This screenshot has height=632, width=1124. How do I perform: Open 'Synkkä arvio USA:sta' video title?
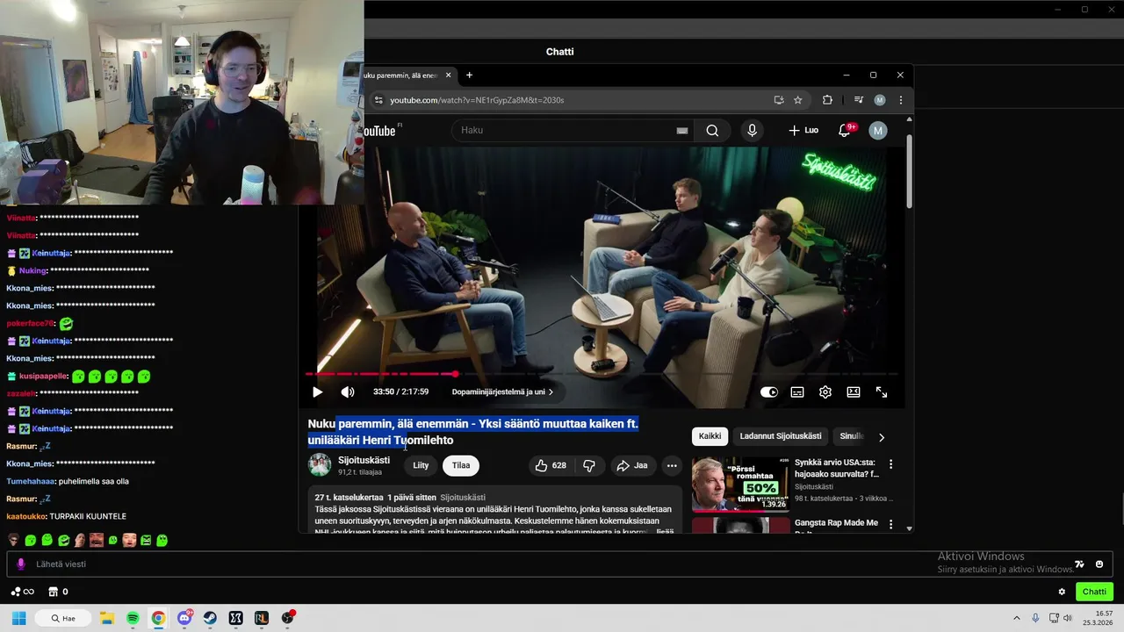[836, 468]
